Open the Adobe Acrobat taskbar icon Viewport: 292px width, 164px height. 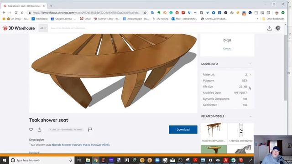click(x=195, y=160)
